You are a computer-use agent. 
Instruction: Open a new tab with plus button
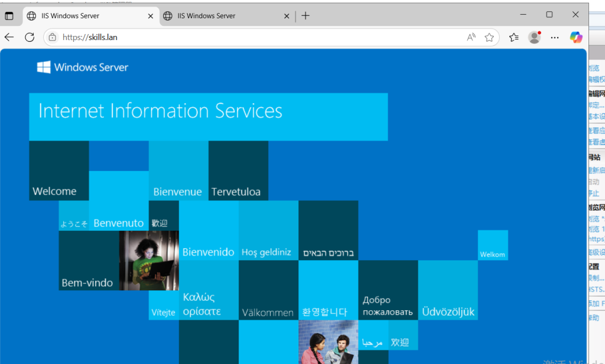tap(305, 16)
